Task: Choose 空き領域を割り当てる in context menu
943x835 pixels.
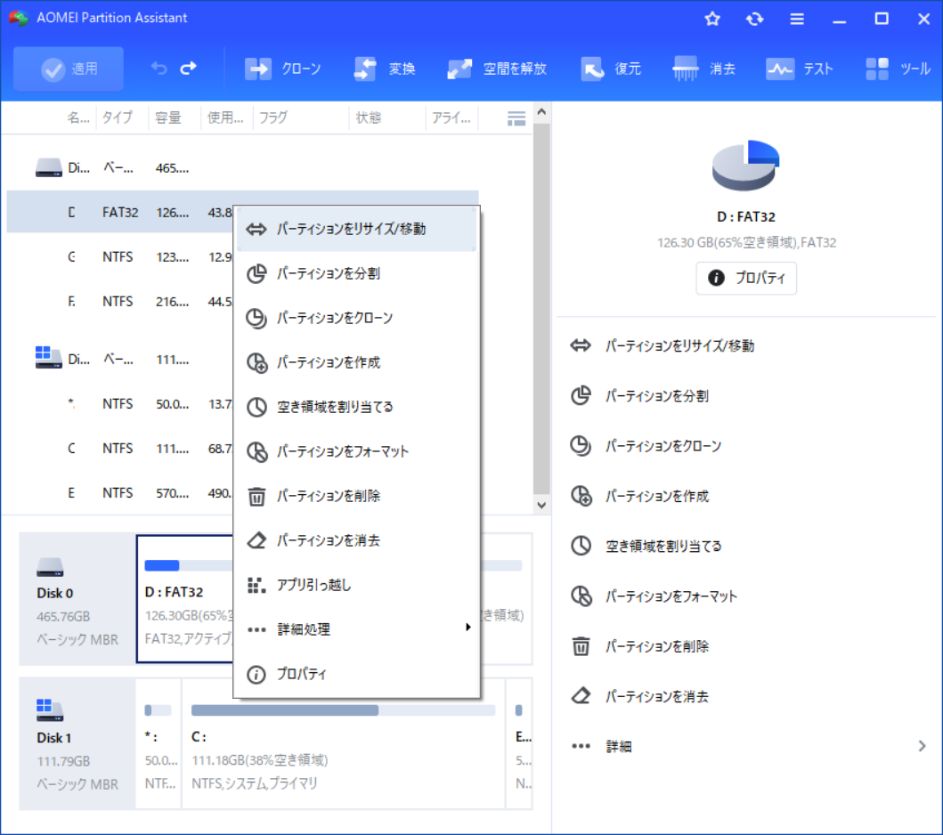Action: point(357,407)
